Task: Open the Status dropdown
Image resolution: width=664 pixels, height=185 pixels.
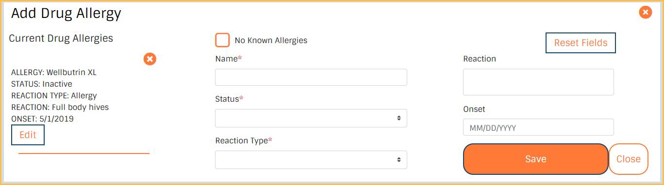Action: tap(311, 118)
